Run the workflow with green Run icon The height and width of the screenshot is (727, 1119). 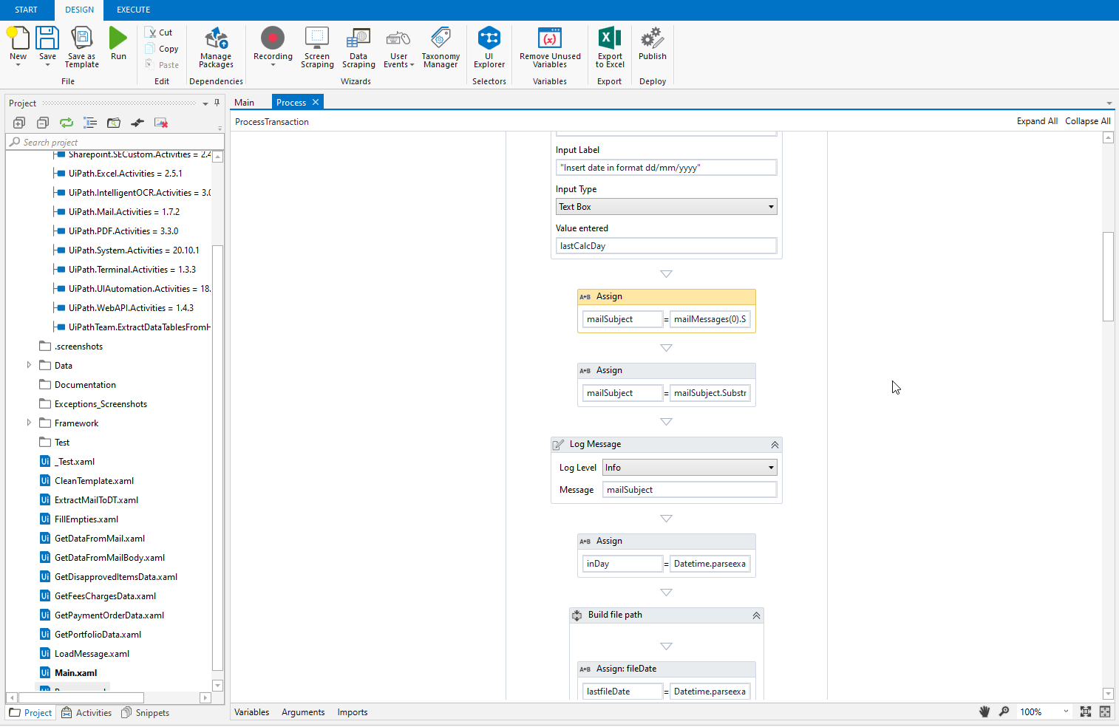(118, 38)
